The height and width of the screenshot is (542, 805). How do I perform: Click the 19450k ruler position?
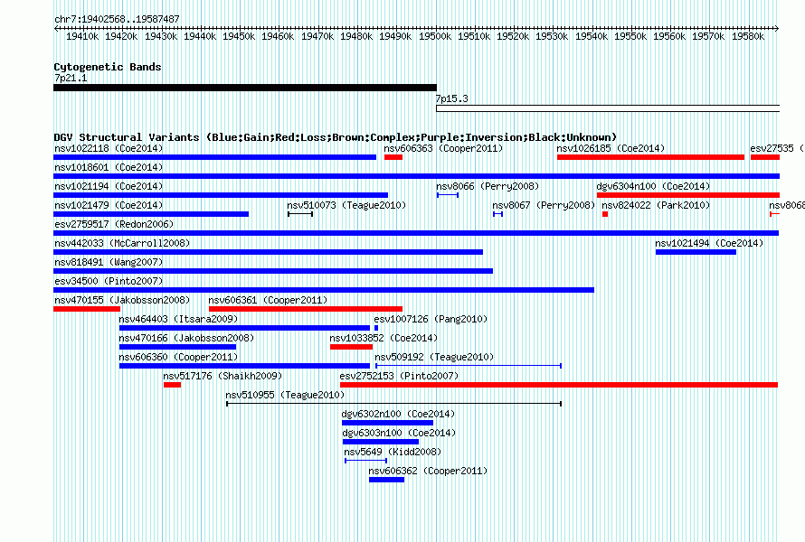pos(239,36)
